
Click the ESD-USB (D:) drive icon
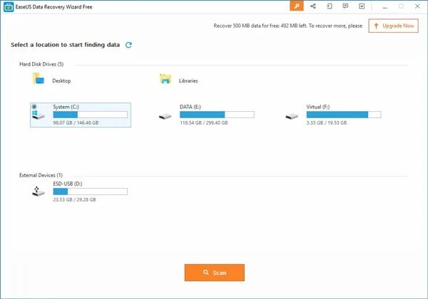(38, 192)
